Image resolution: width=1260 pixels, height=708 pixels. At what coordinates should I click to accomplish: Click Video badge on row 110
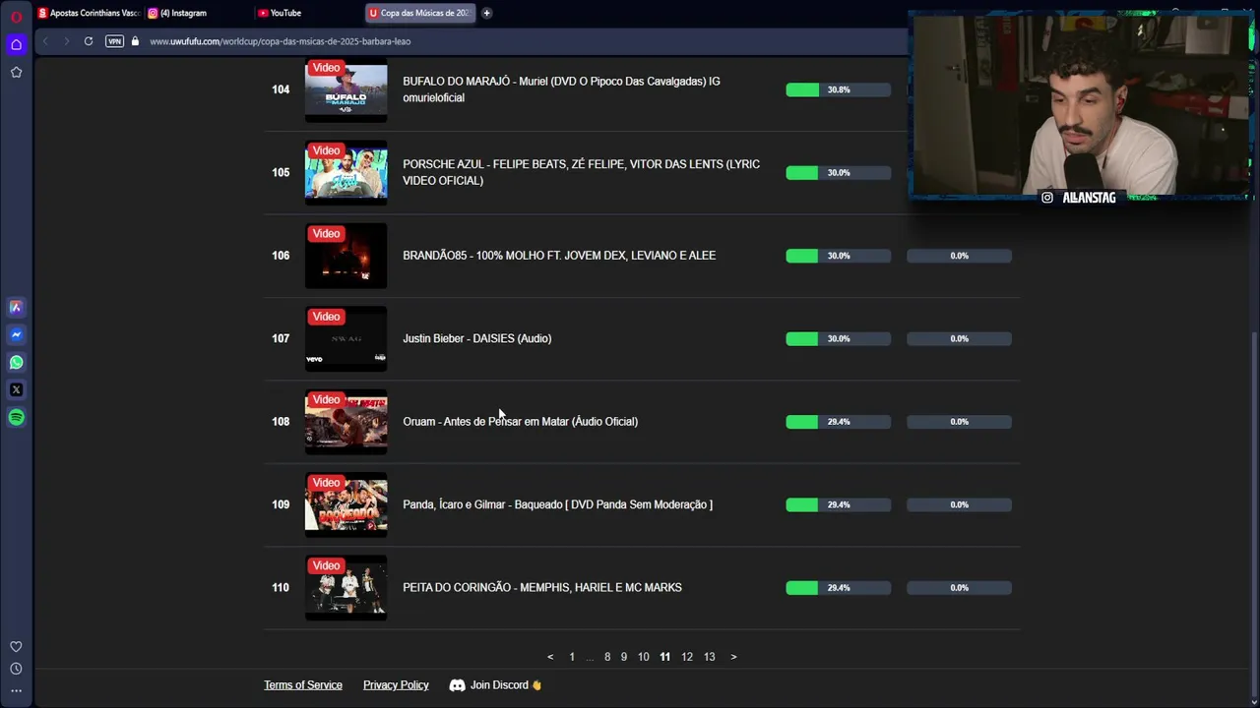326,565
